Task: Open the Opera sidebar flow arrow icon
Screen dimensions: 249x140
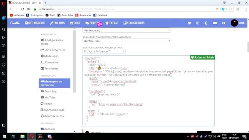Action: point(4,38)
